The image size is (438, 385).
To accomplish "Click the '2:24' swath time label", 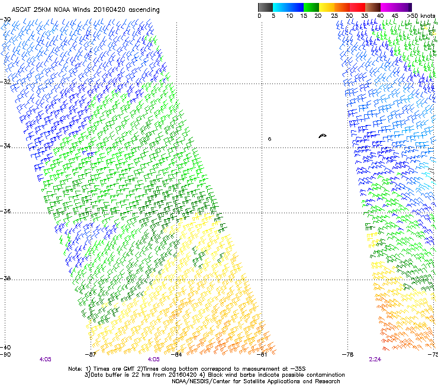I will pyautogui.click(x=375, y=360).
